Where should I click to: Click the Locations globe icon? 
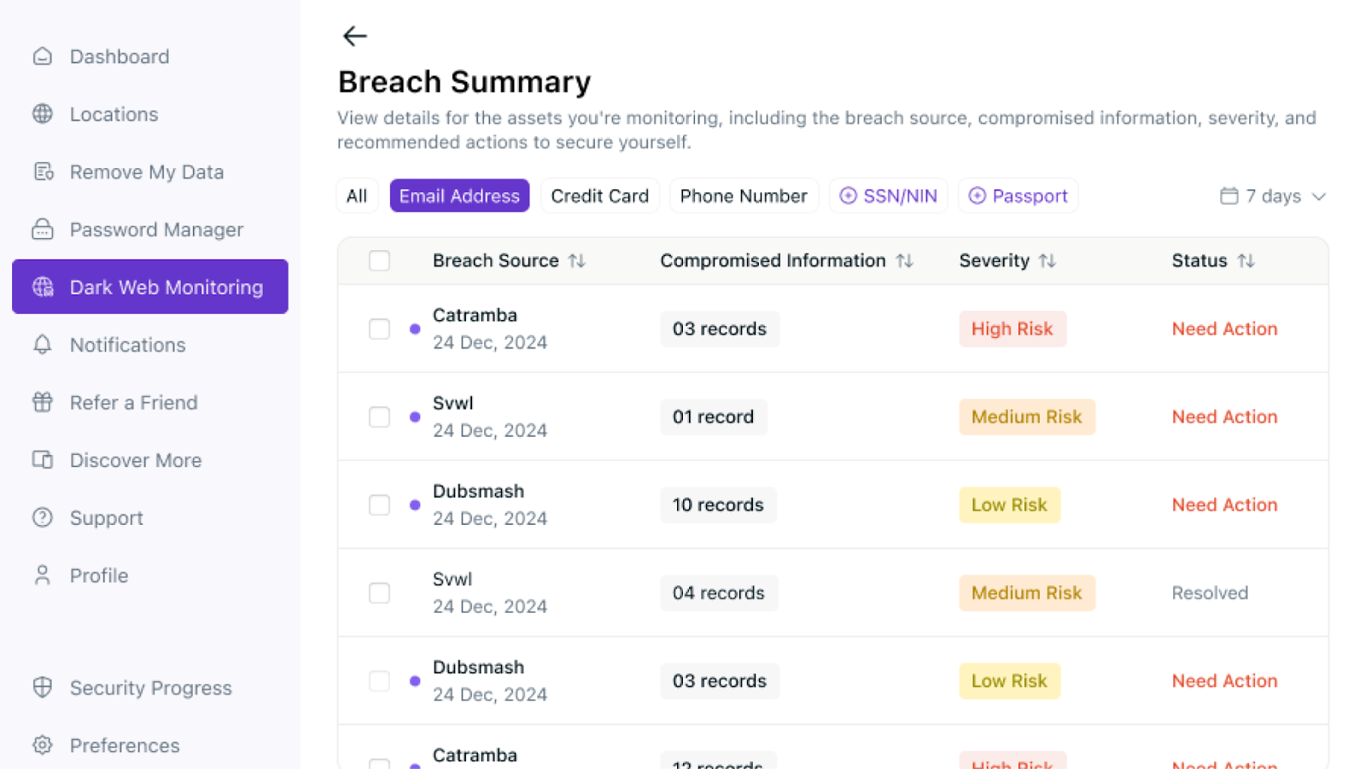[43, 114]
